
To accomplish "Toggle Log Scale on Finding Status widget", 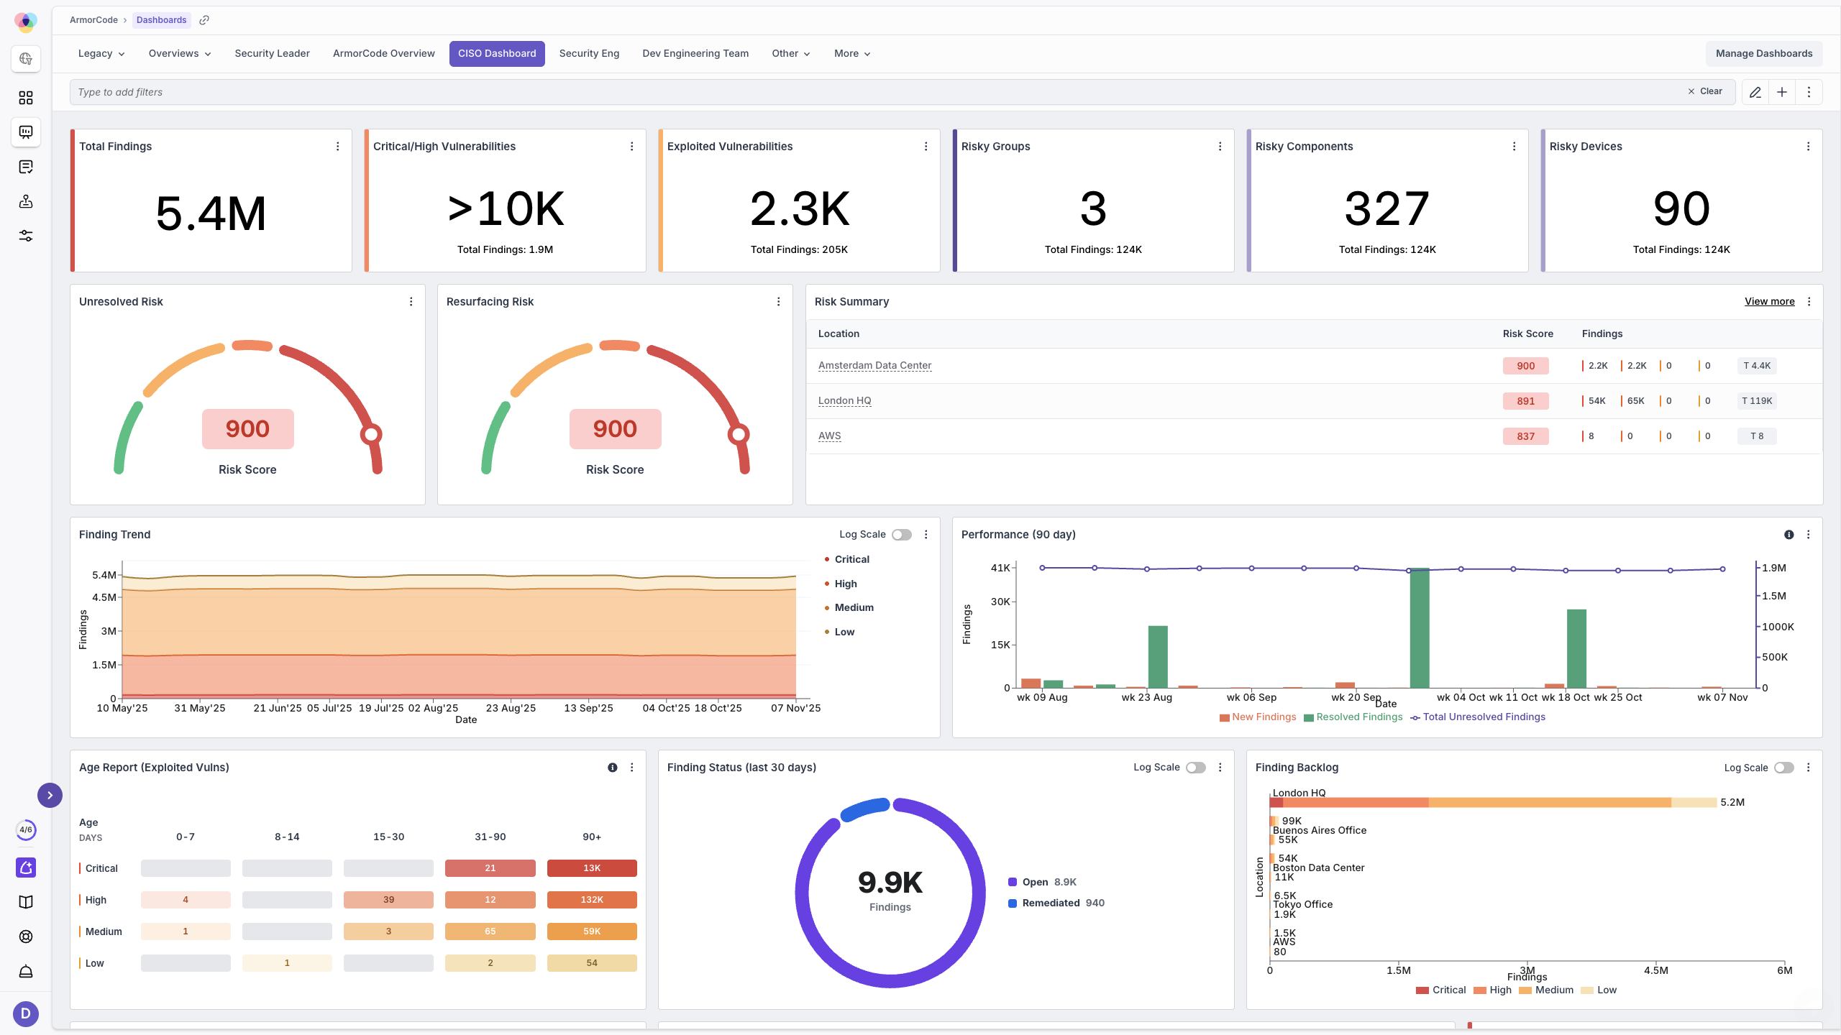I will click(1195, 768).
